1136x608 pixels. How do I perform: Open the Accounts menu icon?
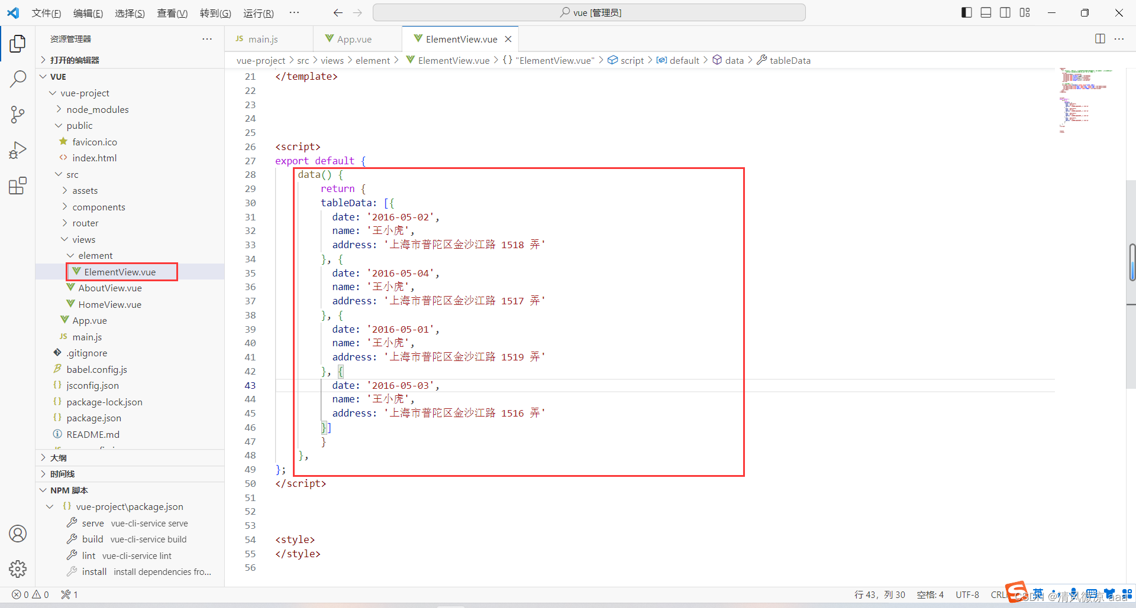(x=18, y=534)
